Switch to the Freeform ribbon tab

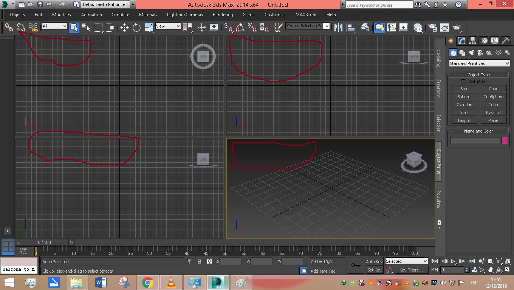pos(439,88)
